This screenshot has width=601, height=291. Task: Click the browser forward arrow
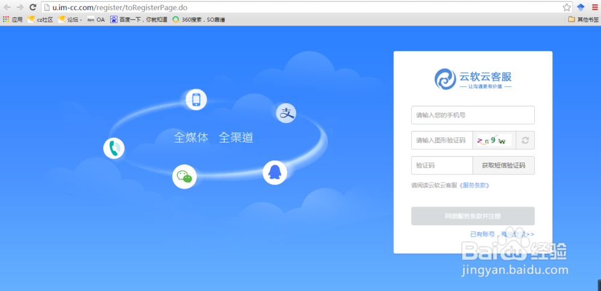coord(20,7)
